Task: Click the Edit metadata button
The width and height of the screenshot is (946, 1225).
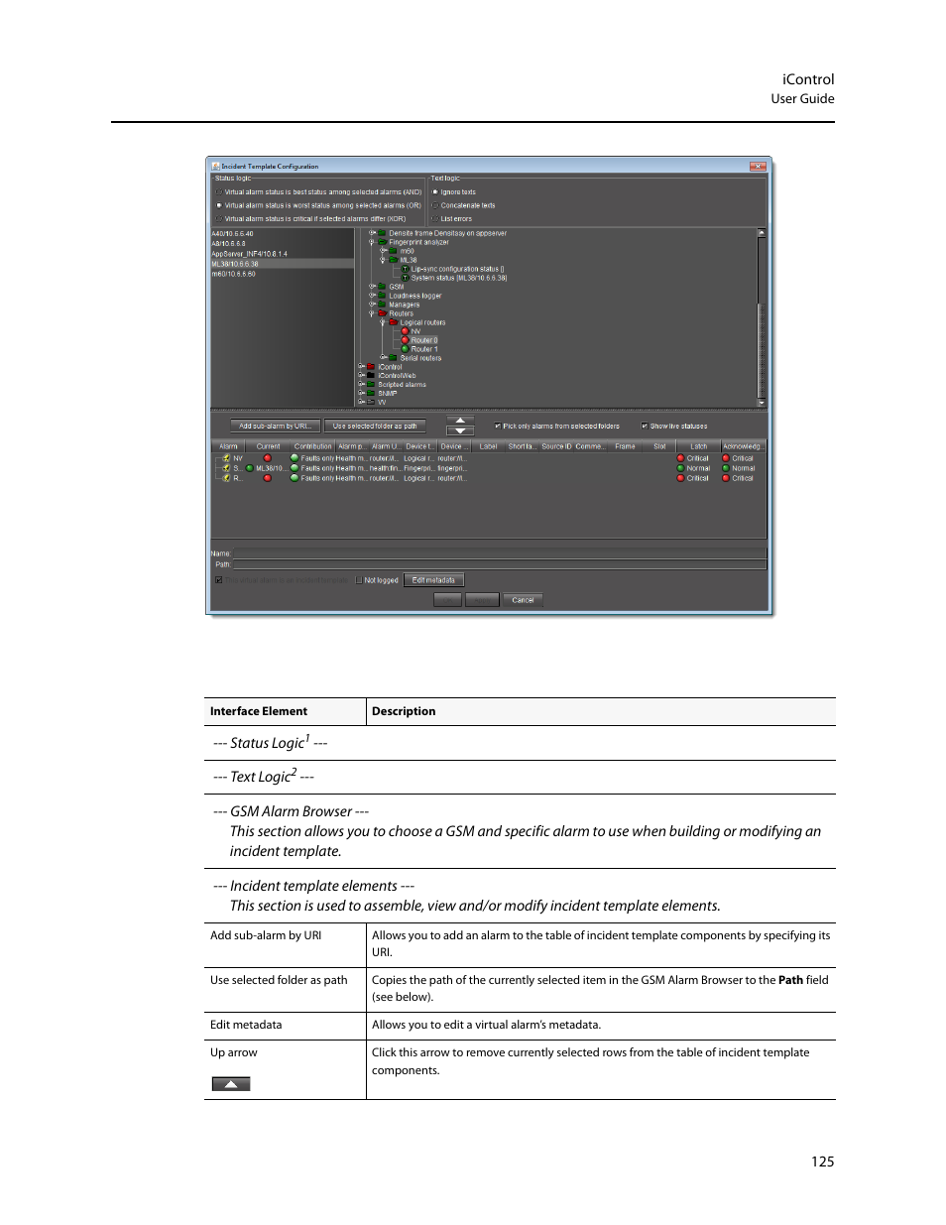Action: point(433,580)
